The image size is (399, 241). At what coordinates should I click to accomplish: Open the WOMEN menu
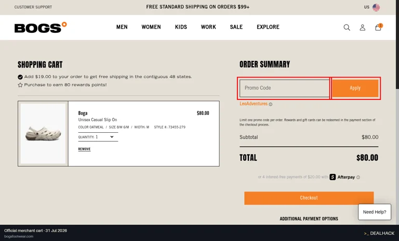tap(151, 27)
